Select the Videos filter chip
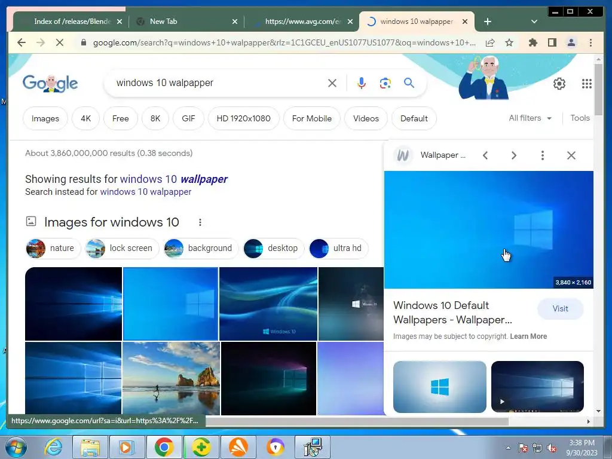This screenshot has width=612, height=459. tap(366, 118)
